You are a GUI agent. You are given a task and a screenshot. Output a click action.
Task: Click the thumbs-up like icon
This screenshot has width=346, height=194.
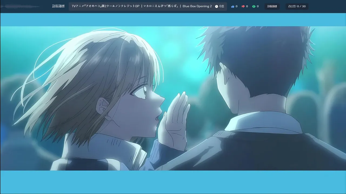[x=233, y=6]
